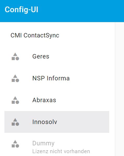Click the 'Lizenz nicht vorhanden' notice text

[x=61, y=151]
